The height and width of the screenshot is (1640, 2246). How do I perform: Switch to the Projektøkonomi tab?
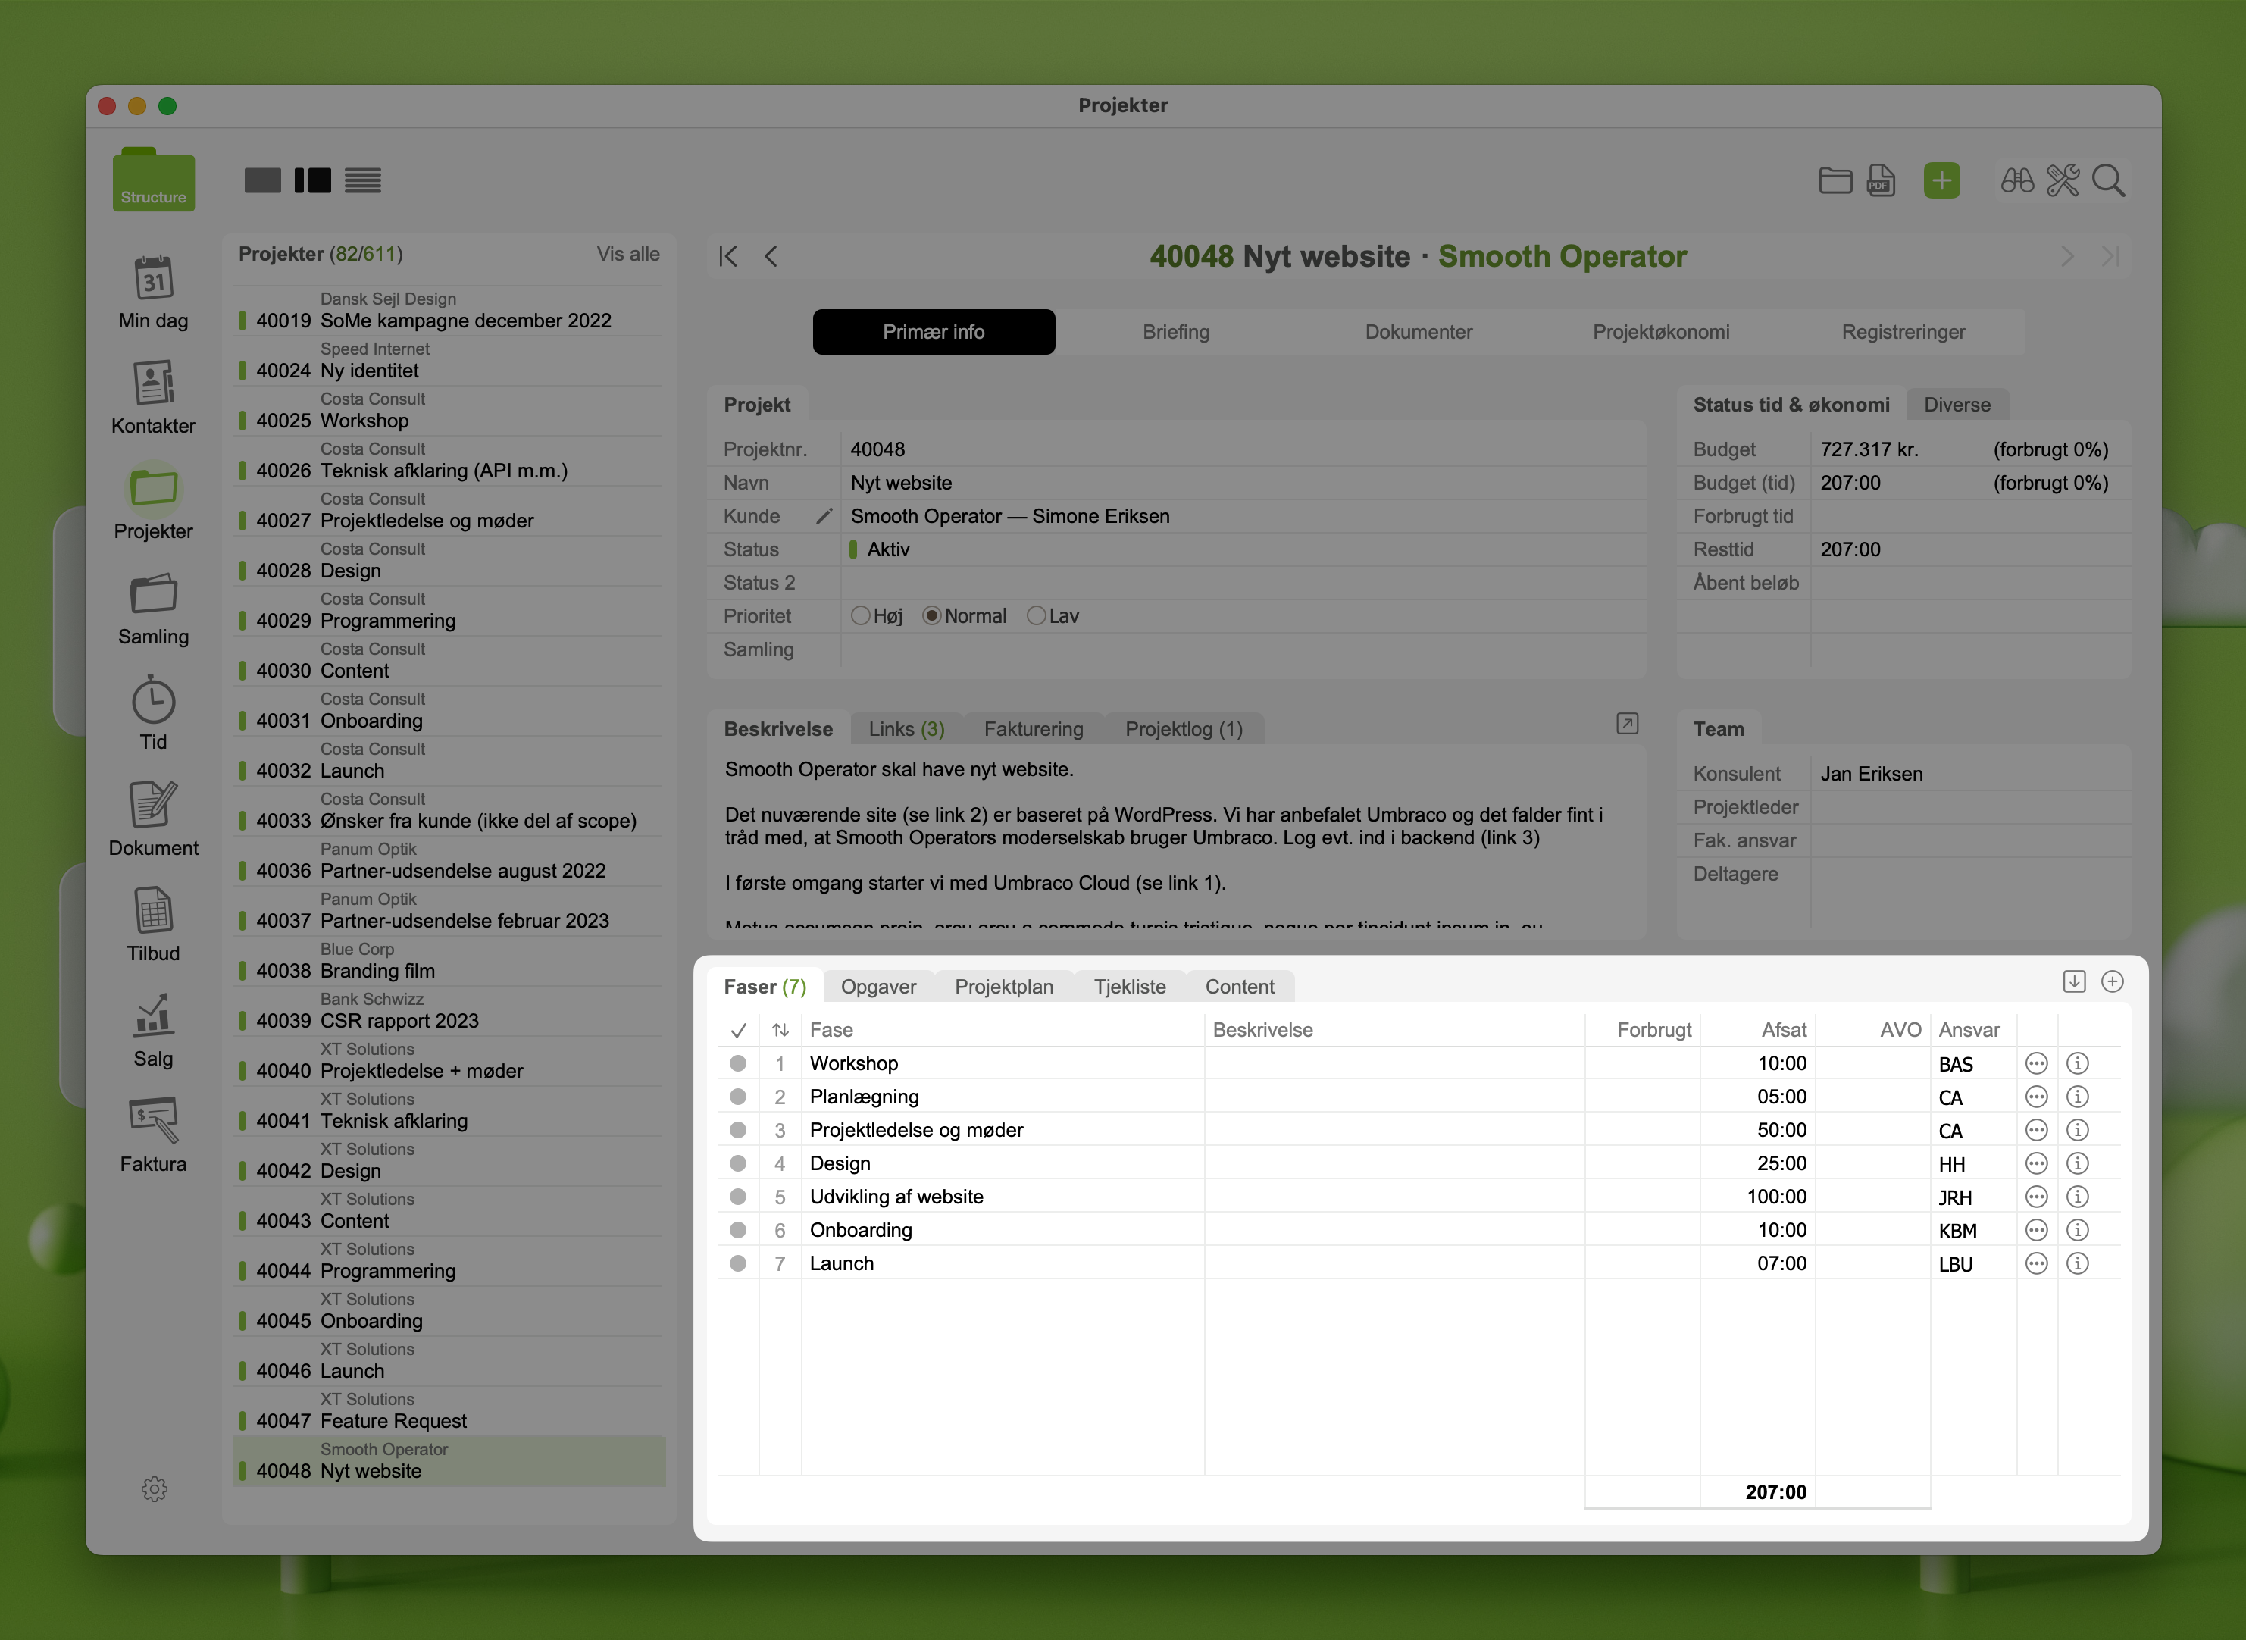1660,332
